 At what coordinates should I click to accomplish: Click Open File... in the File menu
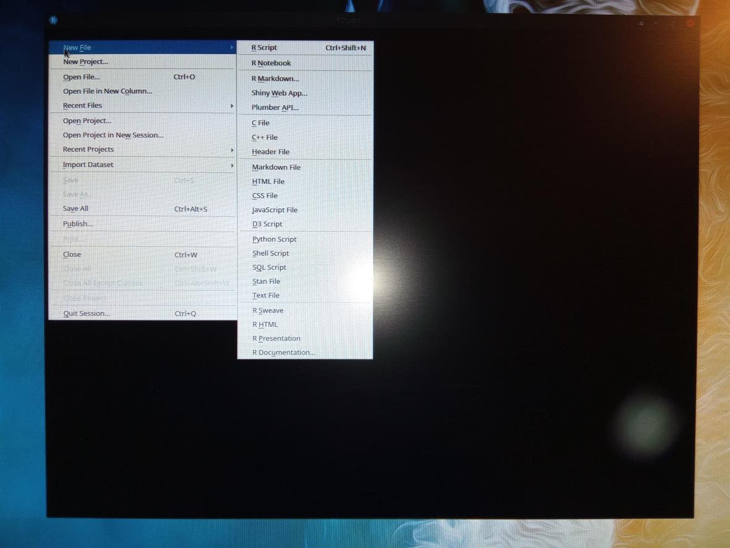82,77
